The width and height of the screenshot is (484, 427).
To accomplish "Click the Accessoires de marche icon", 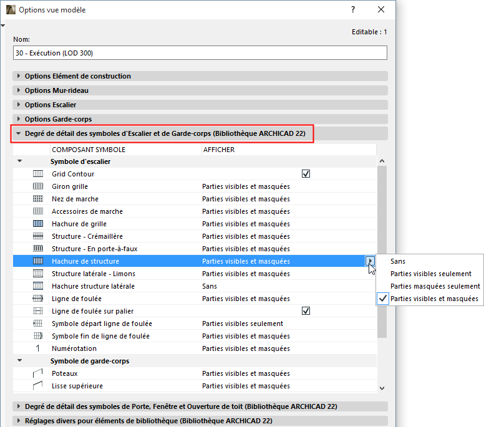I will pyautogui.click(x=38, y=211).
